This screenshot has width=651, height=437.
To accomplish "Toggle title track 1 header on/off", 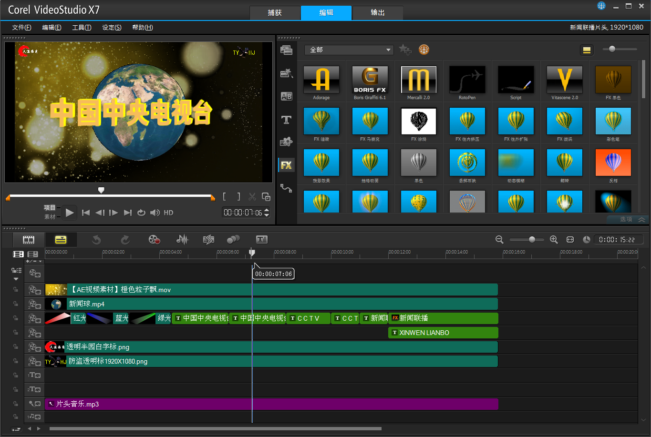I will 34,375.
